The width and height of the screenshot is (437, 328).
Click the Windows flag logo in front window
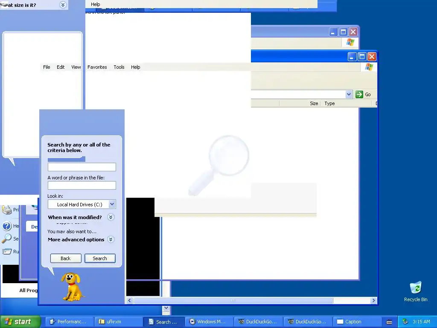click(x=369, y=67)
